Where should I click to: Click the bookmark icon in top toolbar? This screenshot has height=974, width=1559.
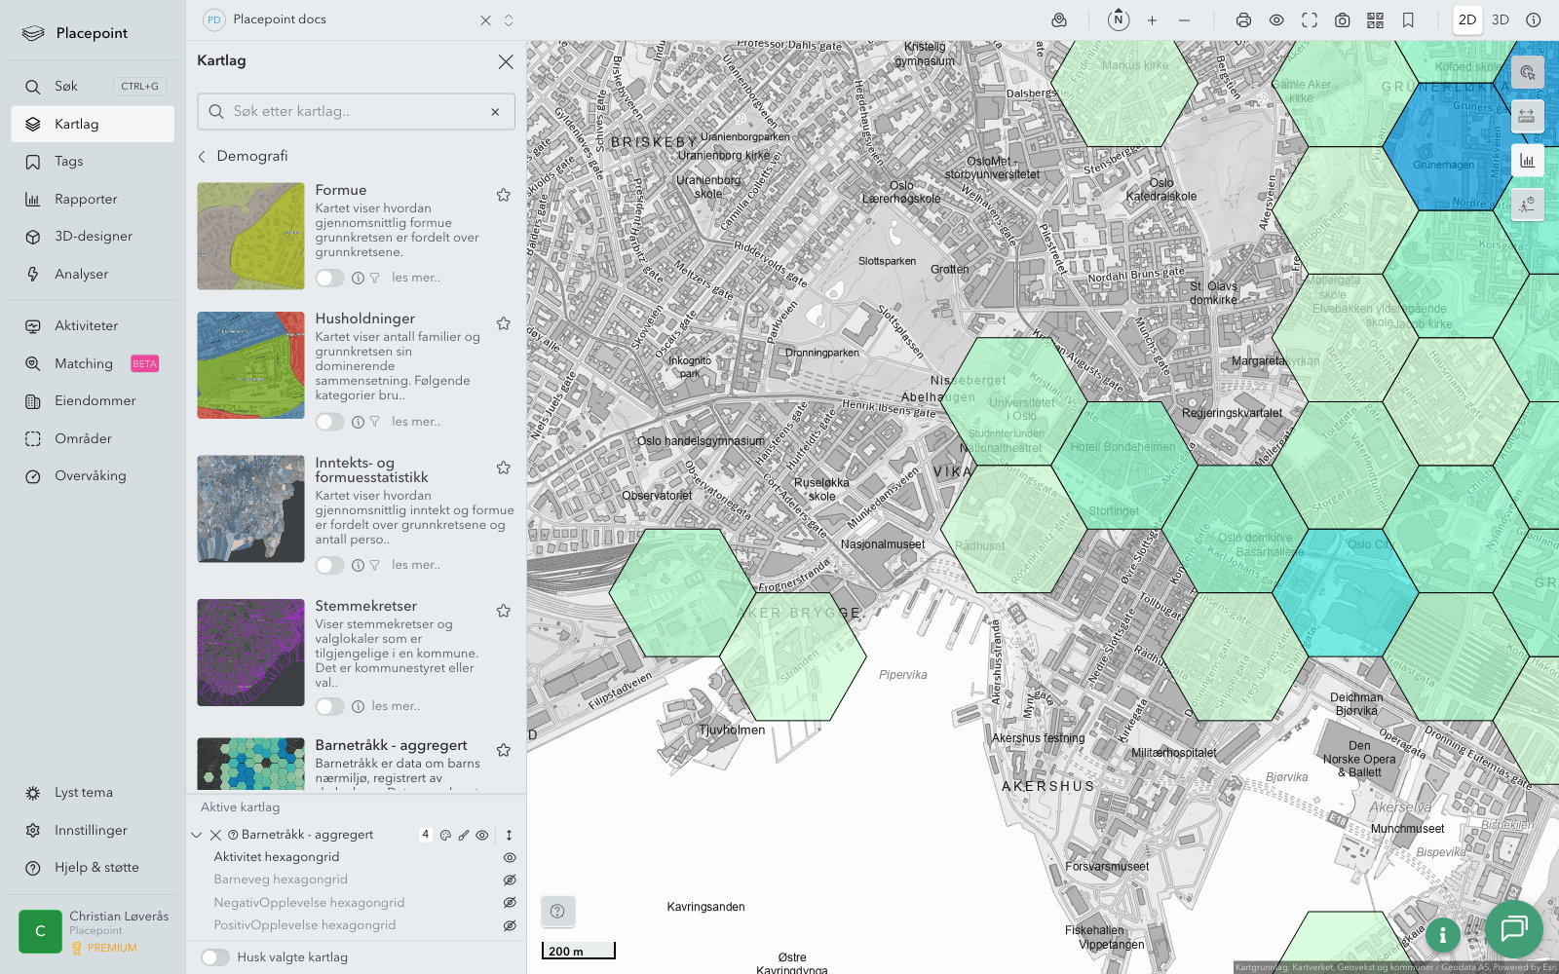pos(1408,20)
